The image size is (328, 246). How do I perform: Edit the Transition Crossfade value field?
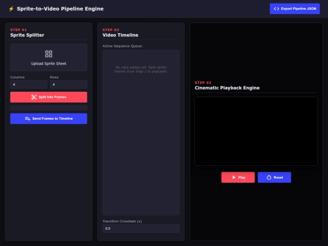pos(141,228)
